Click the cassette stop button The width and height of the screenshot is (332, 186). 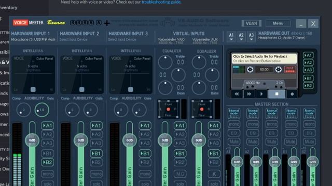[x=276, y=94]
